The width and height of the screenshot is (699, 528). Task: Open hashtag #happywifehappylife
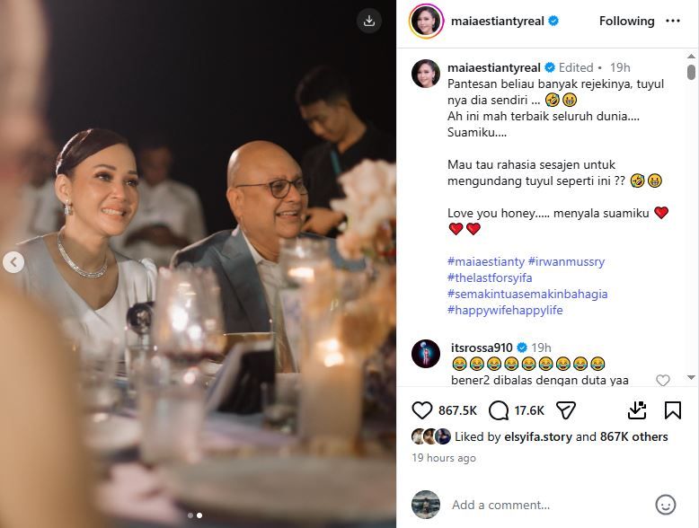[505, 310]
